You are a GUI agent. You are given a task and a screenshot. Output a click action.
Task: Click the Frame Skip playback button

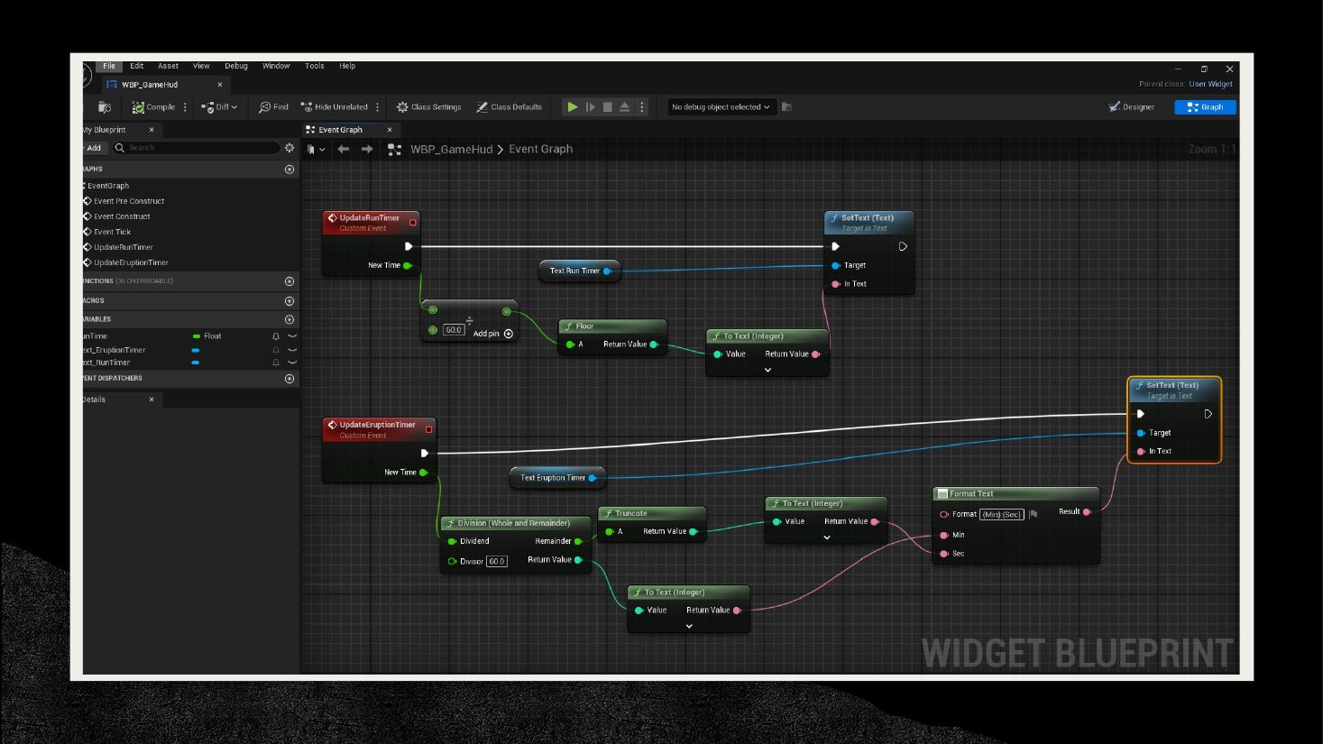click(x=591, y=106)
